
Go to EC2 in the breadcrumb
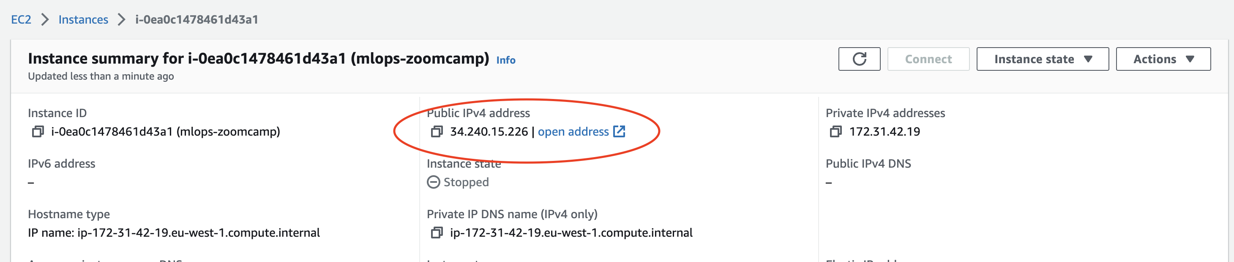point(21,19)
